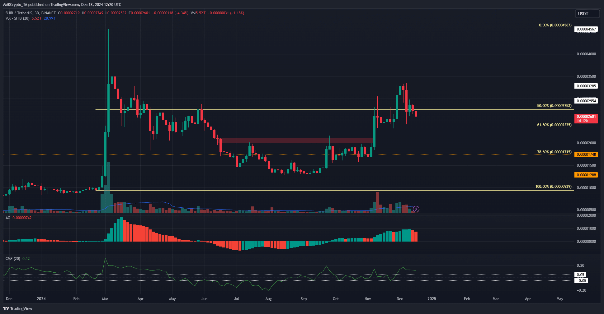Select the AO indicator legend label
This screenshot has height=314, width=604.
point(8,218)
